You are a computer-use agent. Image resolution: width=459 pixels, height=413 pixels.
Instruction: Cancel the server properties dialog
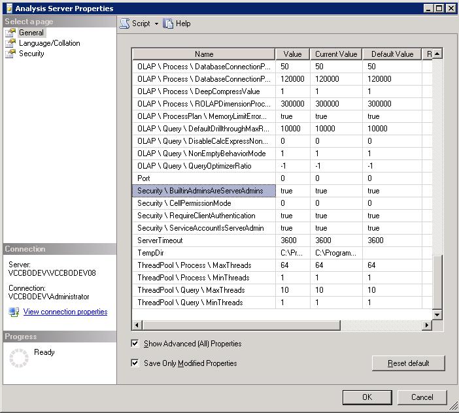422,397
